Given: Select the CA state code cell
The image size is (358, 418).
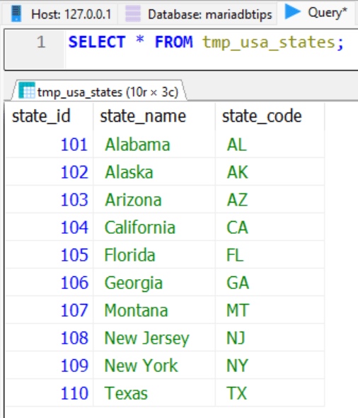Looking at the screenshot, I should click(x=270, y=227).
